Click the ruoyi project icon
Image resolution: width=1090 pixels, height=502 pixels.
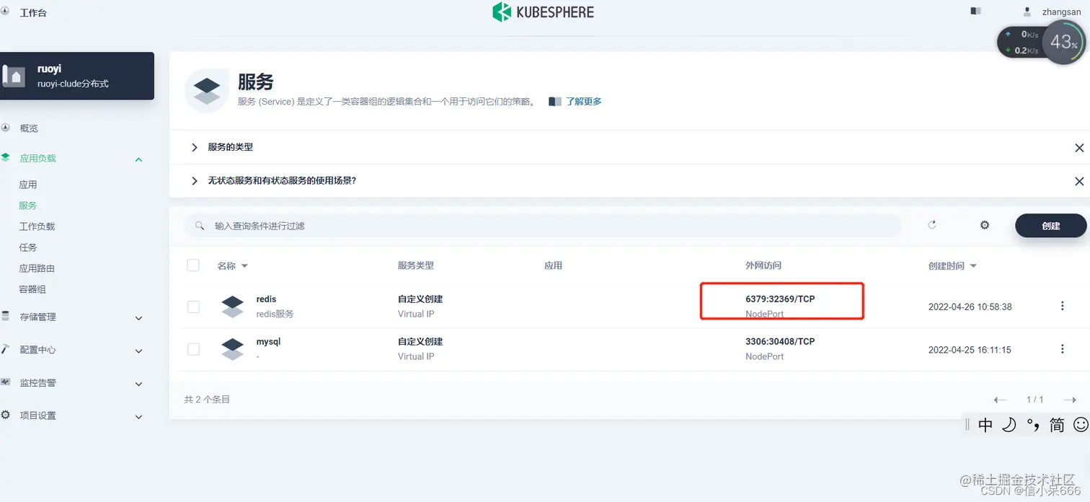click(x=14, y=76)
